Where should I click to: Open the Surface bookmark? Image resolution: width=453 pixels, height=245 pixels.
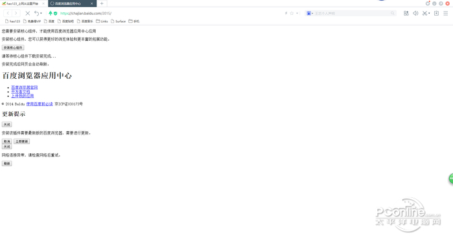[x=118, y=21]
